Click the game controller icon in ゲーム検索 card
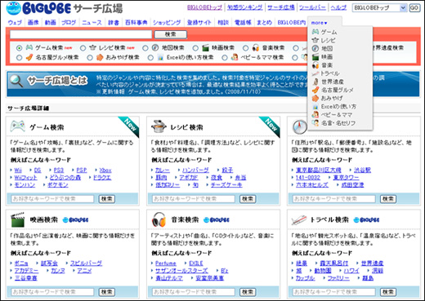 tap(18, 126)
